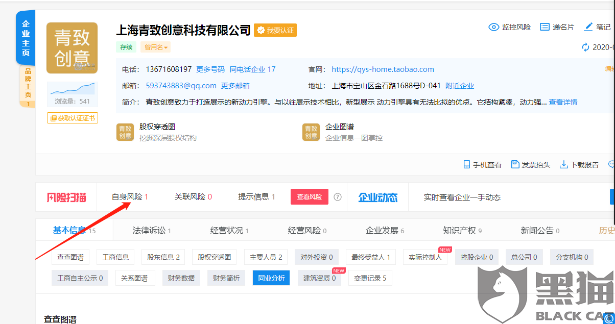The image size is (615, 324).
Task: Refresh data with the circular arrows icon
Action: 586,47
